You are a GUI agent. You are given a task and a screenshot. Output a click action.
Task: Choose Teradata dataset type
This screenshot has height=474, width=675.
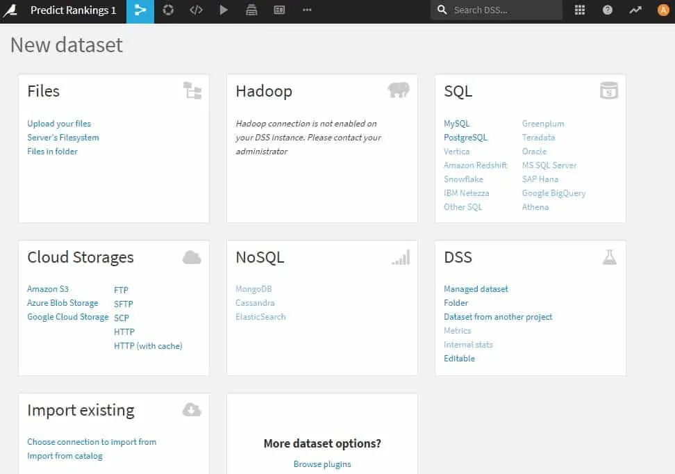538,138
